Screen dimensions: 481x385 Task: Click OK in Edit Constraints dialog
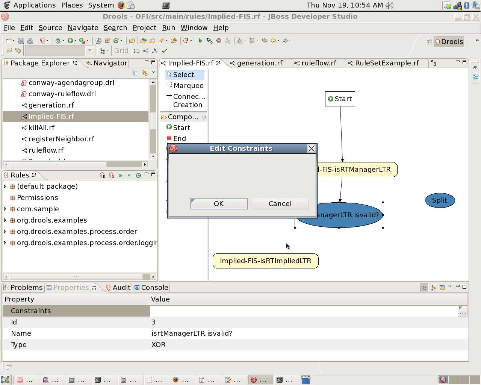coord(219,204)
